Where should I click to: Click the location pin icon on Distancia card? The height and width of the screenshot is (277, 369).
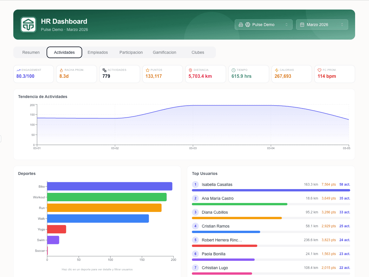(191, 70)
